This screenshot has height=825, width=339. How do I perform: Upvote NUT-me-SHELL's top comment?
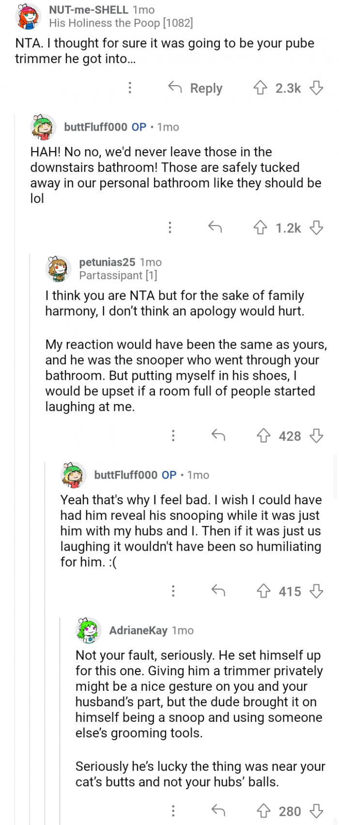pyautogui.click(x=261, y=88)
